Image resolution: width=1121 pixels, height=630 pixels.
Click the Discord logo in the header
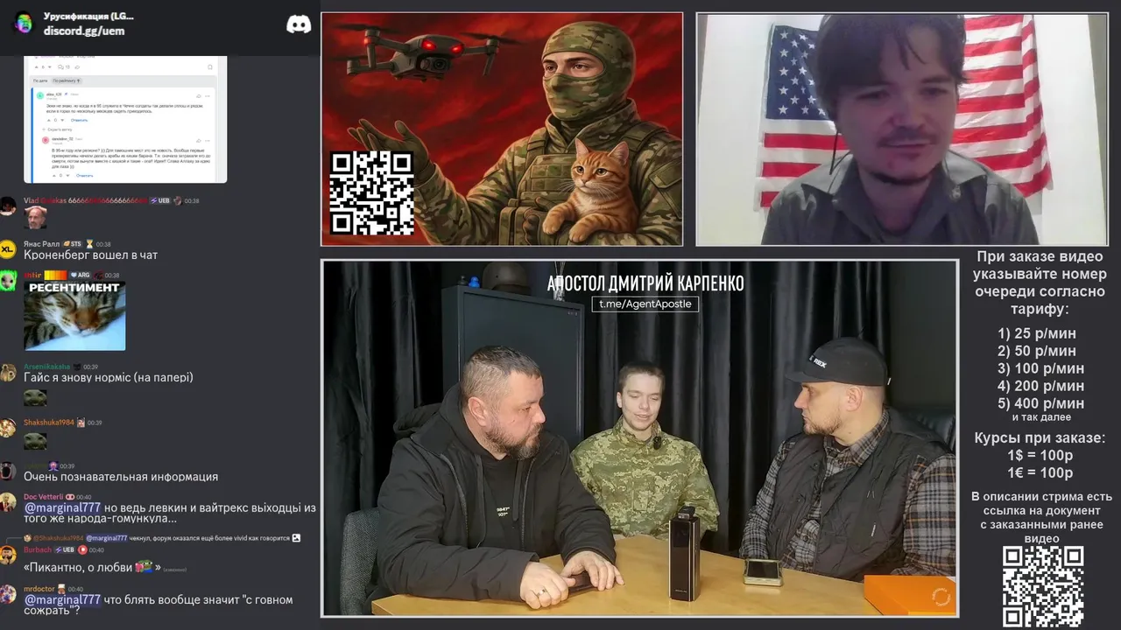(x=299, y=24)
